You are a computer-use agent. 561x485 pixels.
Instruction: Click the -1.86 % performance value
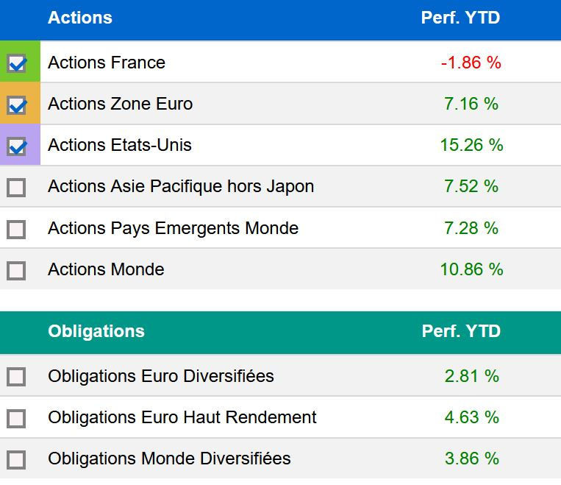coord(471,63)
